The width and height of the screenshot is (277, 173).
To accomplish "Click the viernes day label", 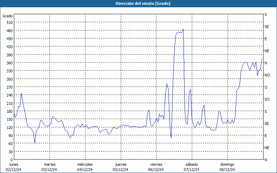I will (156, 165).
